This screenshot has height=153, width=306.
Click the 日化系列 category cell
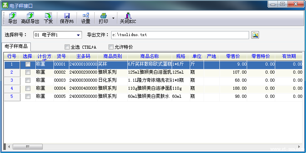[x=113, y=80]
